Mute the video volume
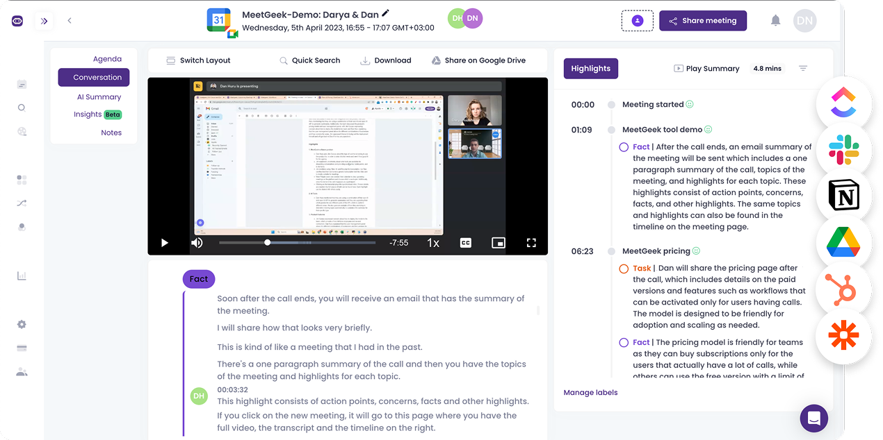This screenshot has width=883, height=440. [x=197, y=243]
